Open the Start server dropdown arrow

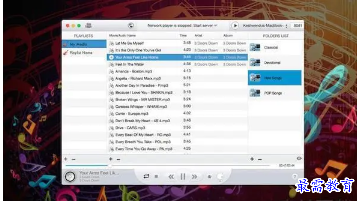pos(215,26)
